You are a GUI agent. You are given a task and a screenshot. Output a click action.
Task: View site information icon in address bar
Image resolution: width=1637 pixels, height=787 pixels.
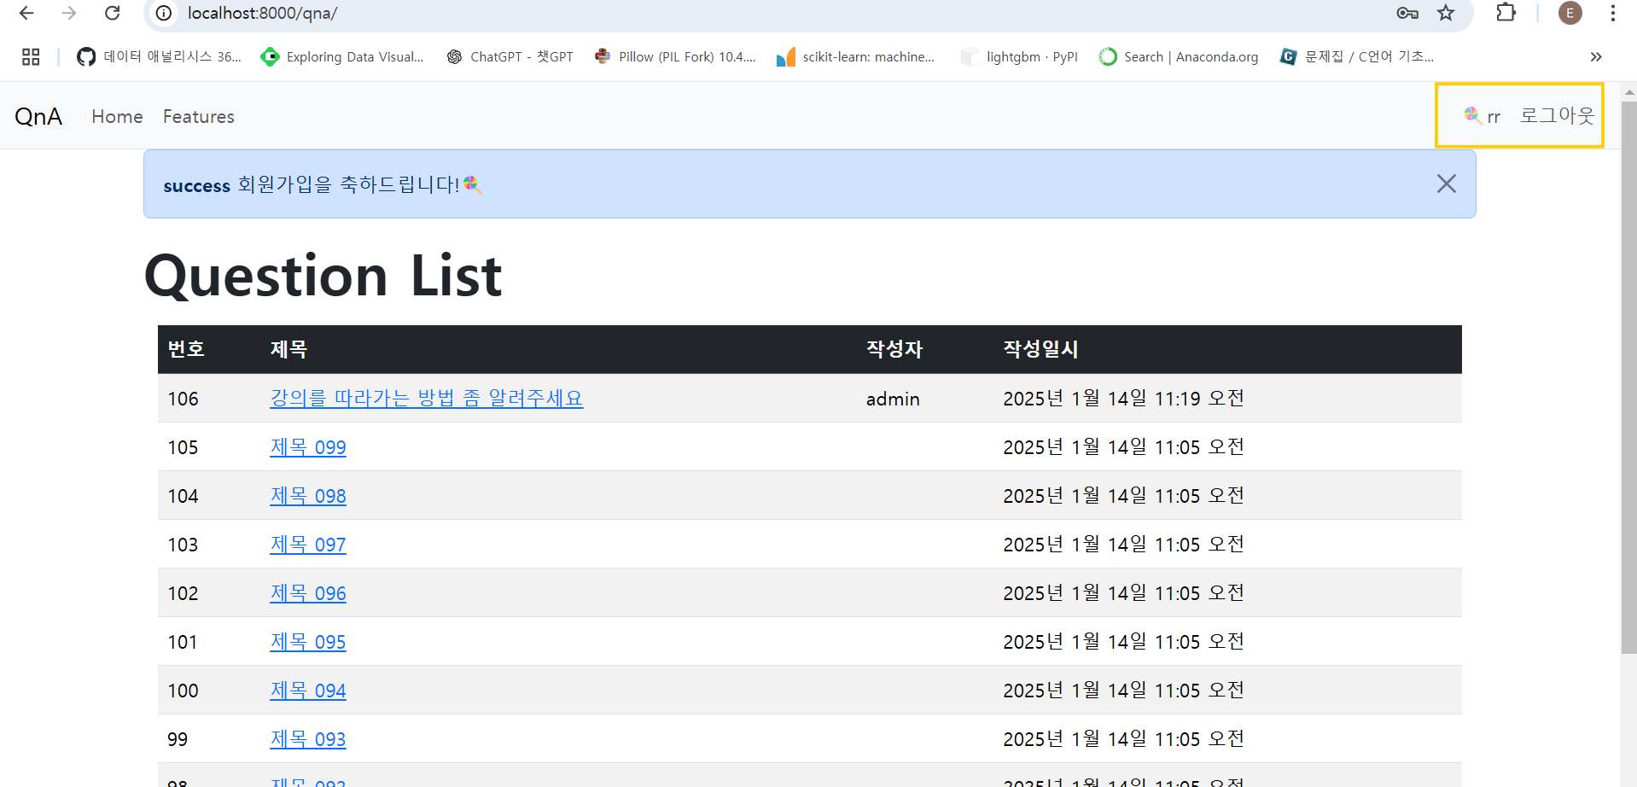[164, 13]
